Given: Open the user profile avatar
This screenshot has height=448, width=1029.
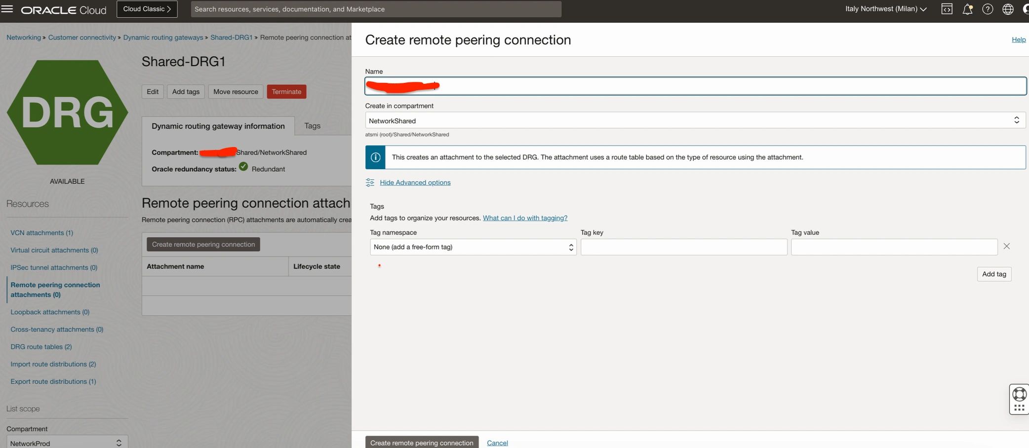Looking at the screenshot, I should [1026, 8].
